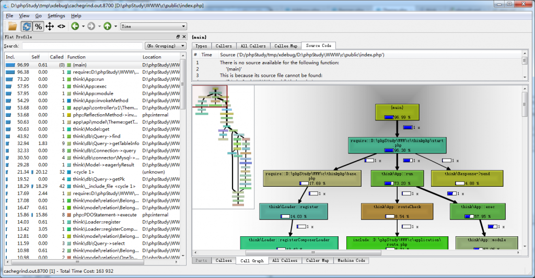Screen dimensions: 535x278
Task: Toggle cycle detection in the toolbar
Action: pos(26,26)
